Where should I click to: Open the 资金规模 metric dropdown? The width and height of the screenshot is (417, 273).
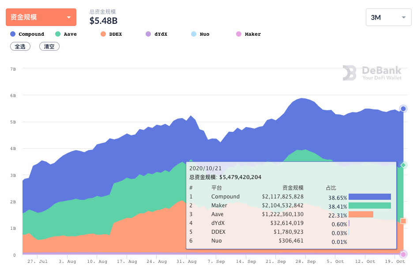coord(41,17)
